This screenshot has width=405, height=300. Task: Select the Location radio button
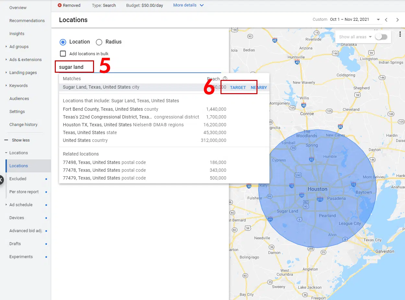point(63,42)
